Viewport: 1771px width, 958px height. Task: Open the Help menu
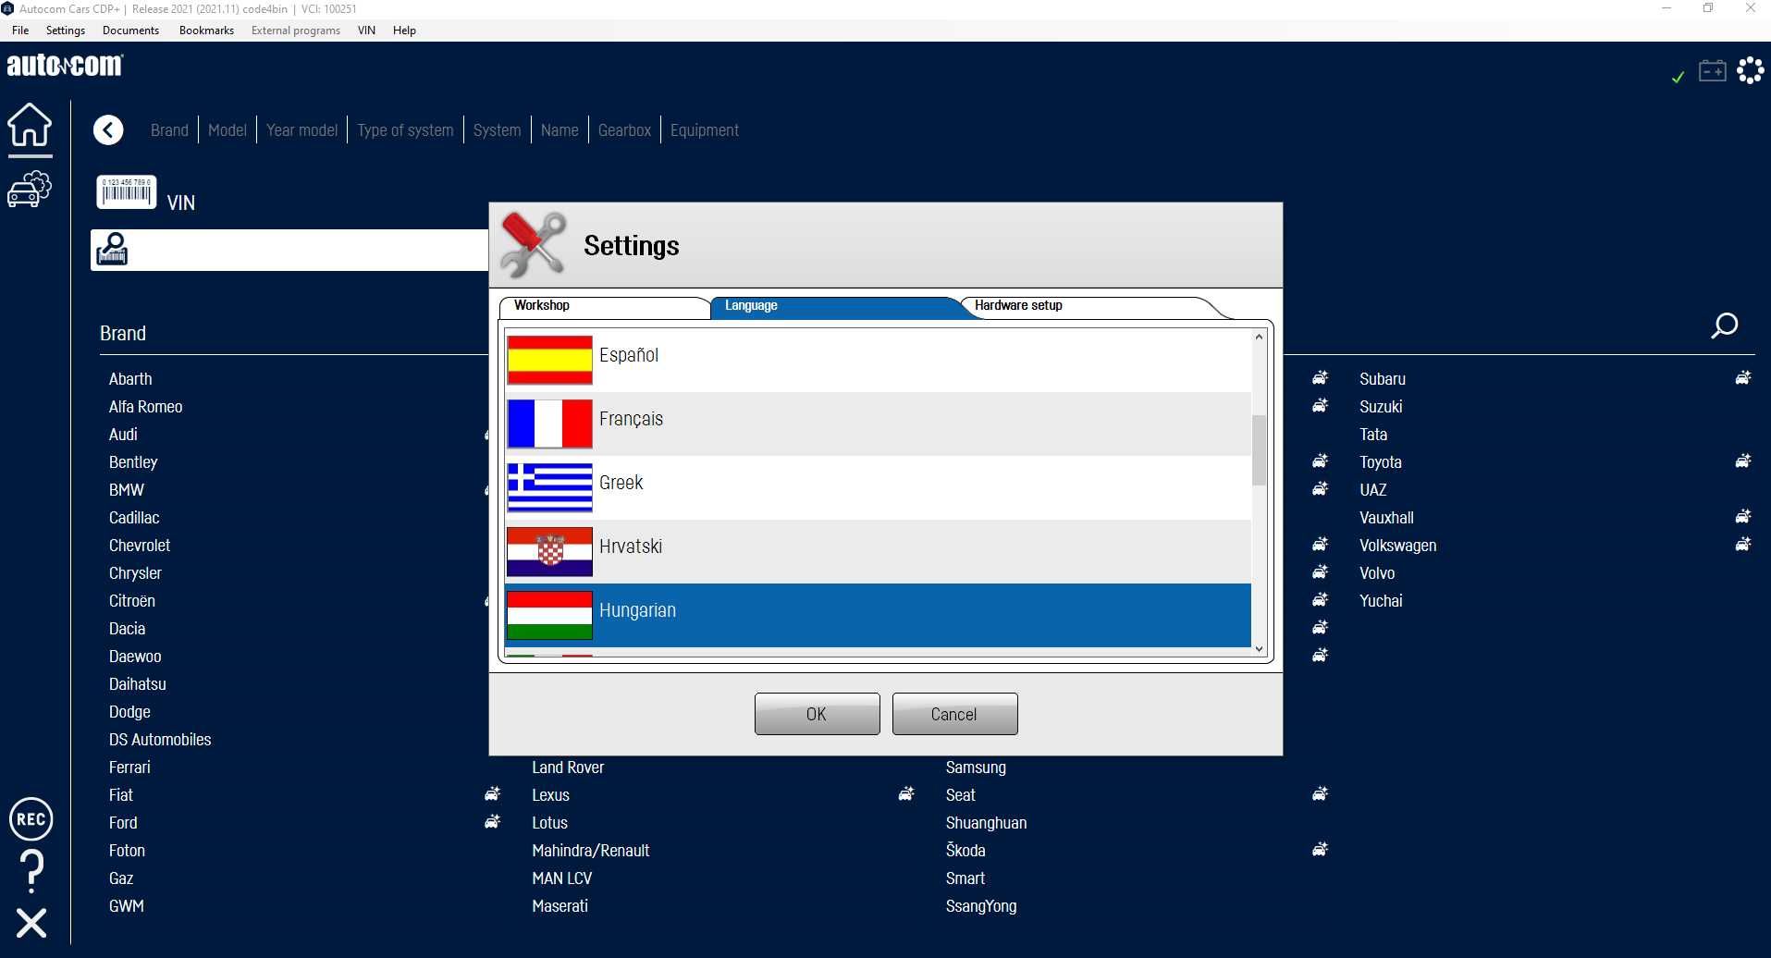(404, 31)
